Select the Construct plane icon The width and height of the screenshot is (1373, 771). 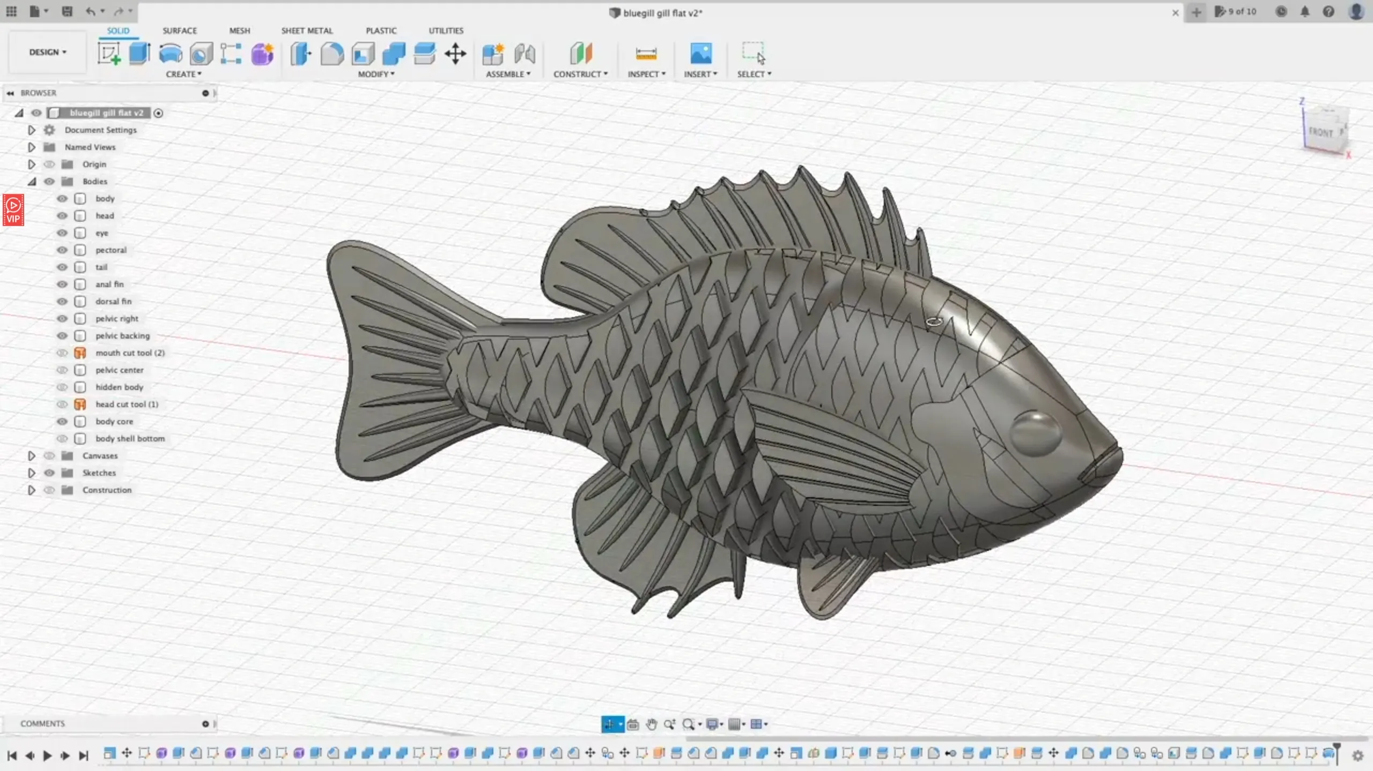pos(581,54)
